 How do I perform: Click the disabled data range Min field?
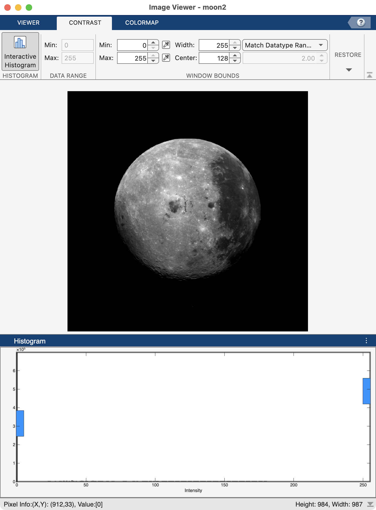[x=78, y=45]
